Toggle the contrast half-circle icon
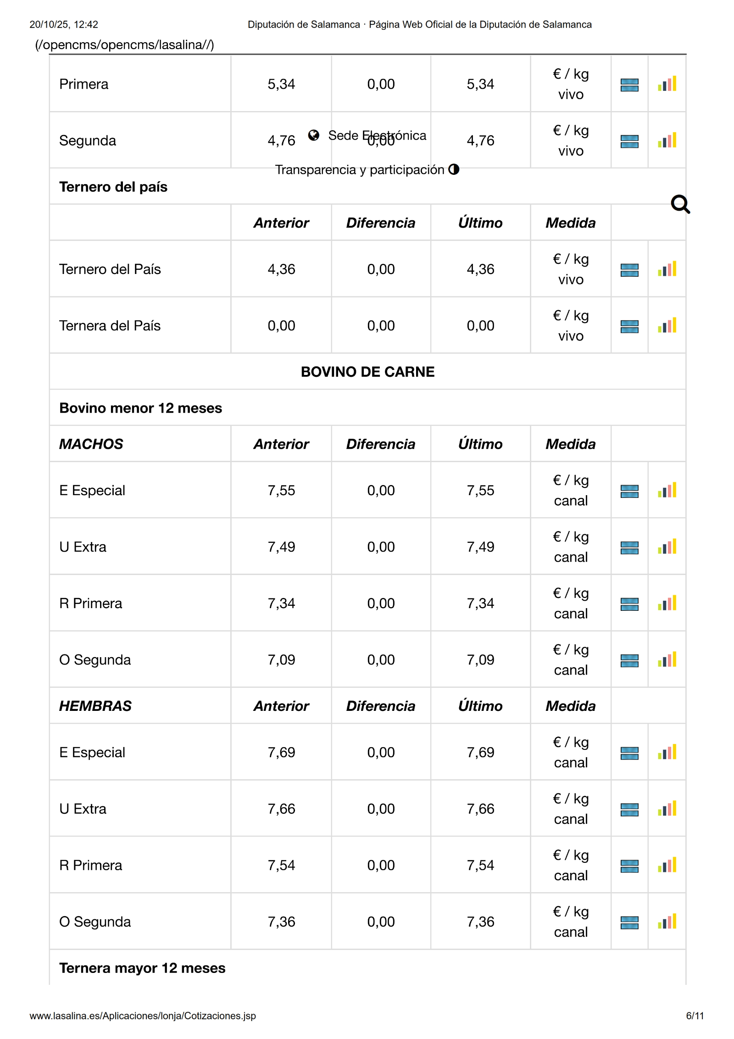Image resolution: width=734 pixels, height=1039 pixels. [x=454, y=169]
